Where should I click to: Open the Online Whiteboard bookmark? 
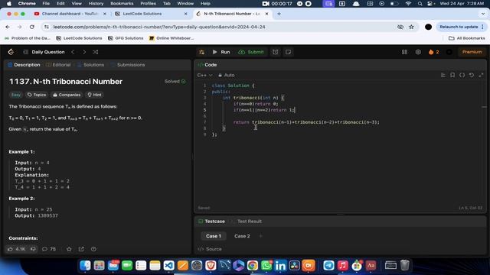[x=171, y=38]
